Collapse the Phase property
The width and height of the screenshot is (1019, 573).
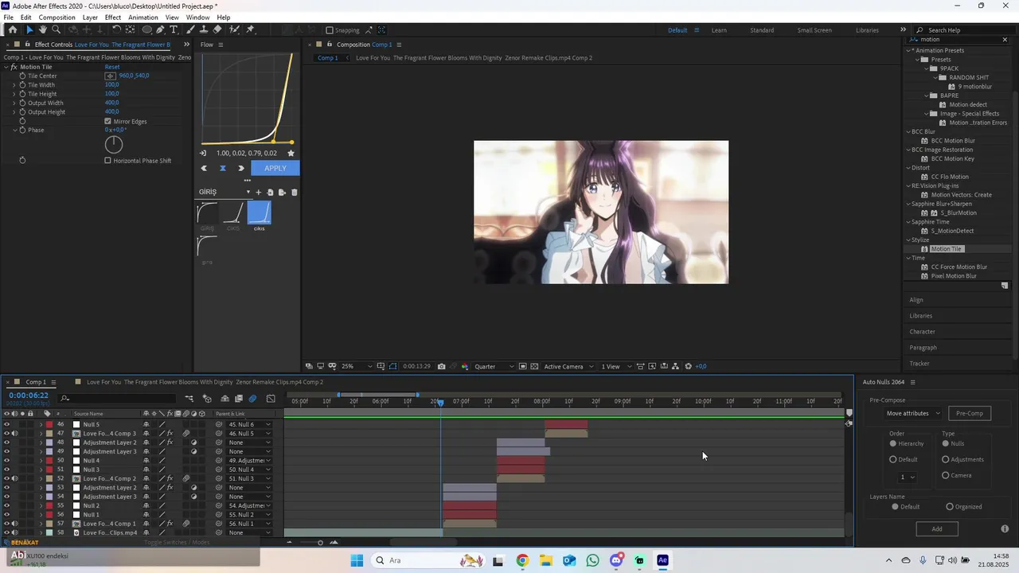(x=14, y=130)
